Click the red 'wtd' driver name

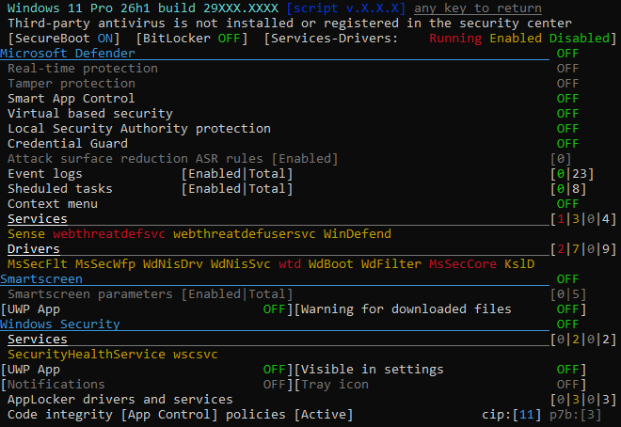point(290,263)
